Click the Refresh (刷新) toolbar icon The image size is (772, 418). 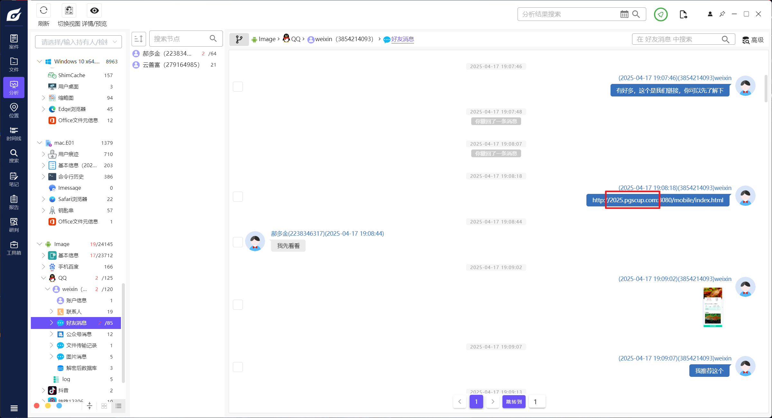pyautogui.click(x=43, y=11)
